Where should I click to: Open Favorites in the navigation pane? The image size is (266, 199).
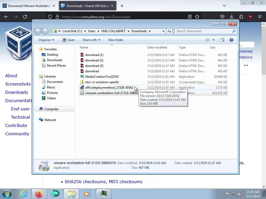(x=50, y=49)
